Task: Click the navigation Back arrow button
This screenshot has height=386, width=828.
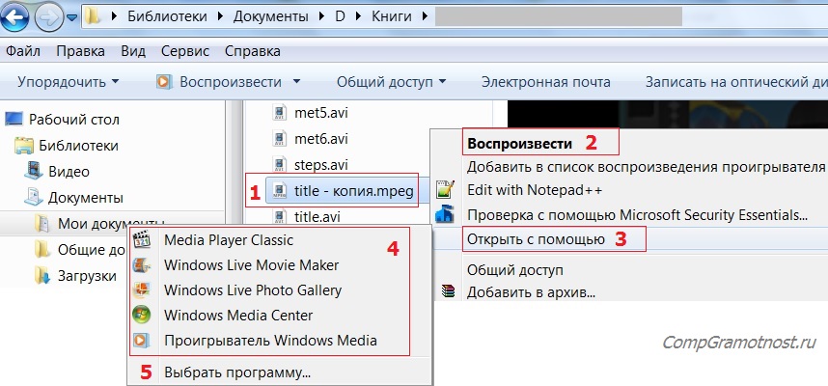Action: pos(16,15)
